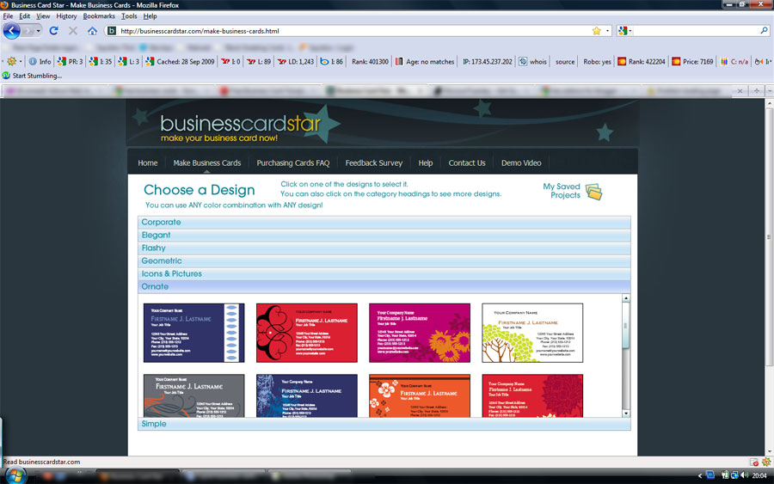Click the saved projects folder icon
Viewport: 774px width, 484px height.
(x=593, y=192)
